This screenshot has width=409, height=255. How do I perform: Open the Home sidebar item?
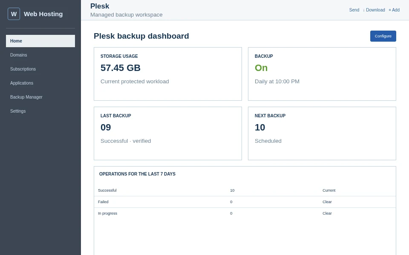point(40,41)
